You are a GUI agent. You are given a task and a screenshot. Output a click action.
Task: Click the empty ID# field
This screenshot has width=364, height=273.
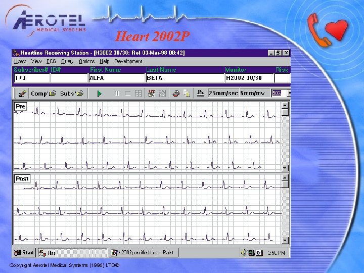pos(69,78)
